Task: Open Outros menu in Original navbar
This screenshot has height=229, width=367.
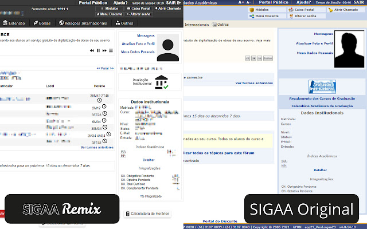Action: [x=220, y=25]
